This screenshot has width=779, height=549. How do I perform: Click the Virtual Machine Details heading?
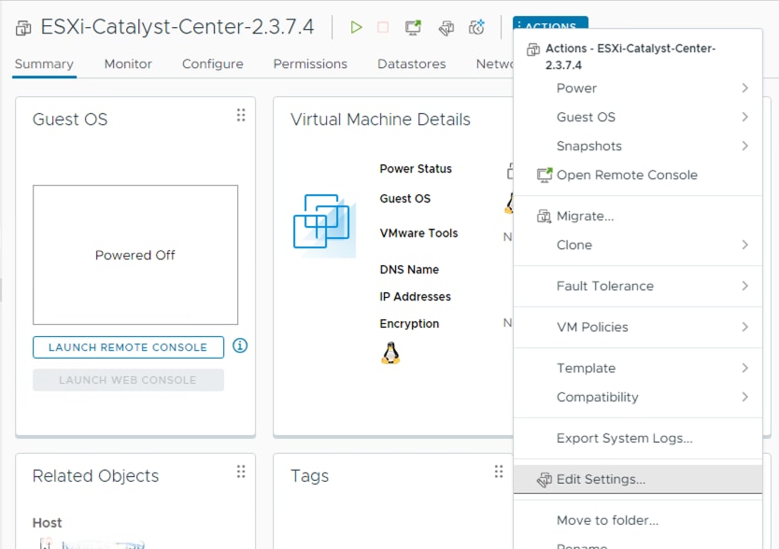(380, 120)
